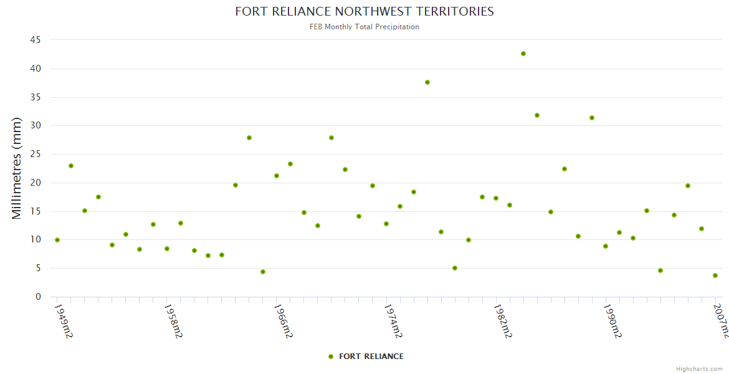Click the data point directly above 1974m2
Viewport: 729px width, 374px height.
[386, 224]
